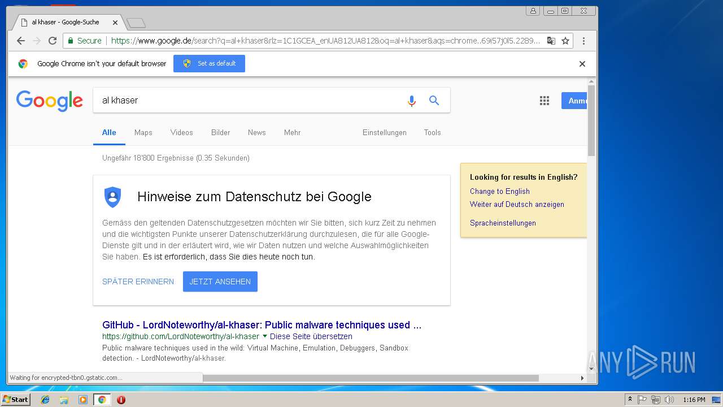Viewport: 723px width, 407px height.
Task: Click SPÄTER ERINNERN
Action: (x=138, y=282)
